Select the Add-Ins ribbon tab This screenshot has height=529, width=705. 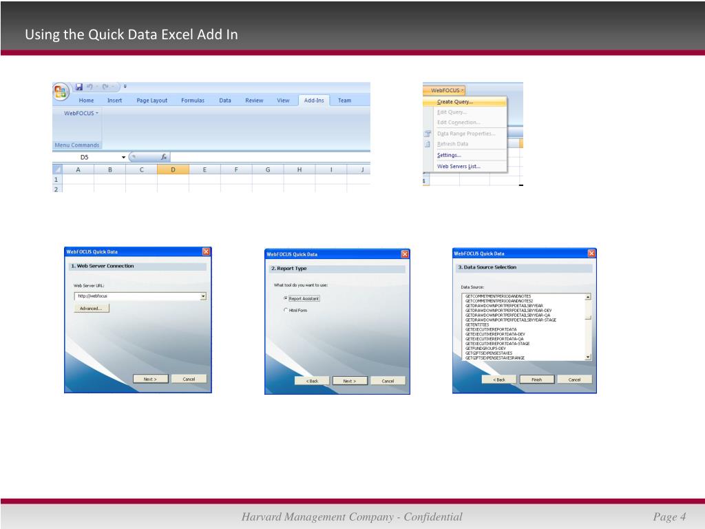pos(314,101)
